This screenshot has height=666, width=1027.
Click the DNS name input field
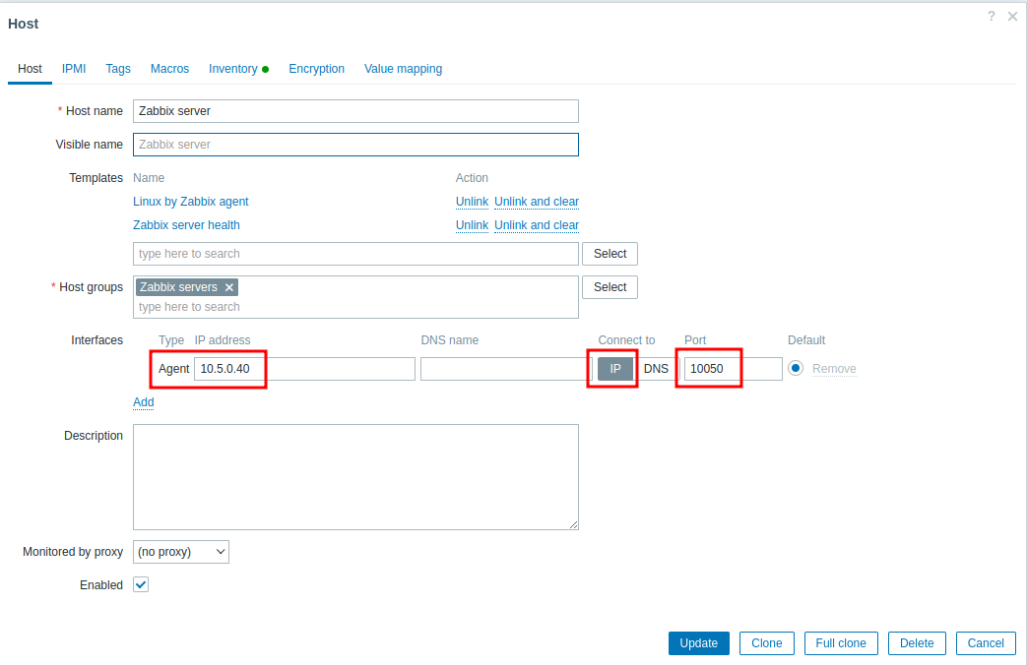pos(506,368)
